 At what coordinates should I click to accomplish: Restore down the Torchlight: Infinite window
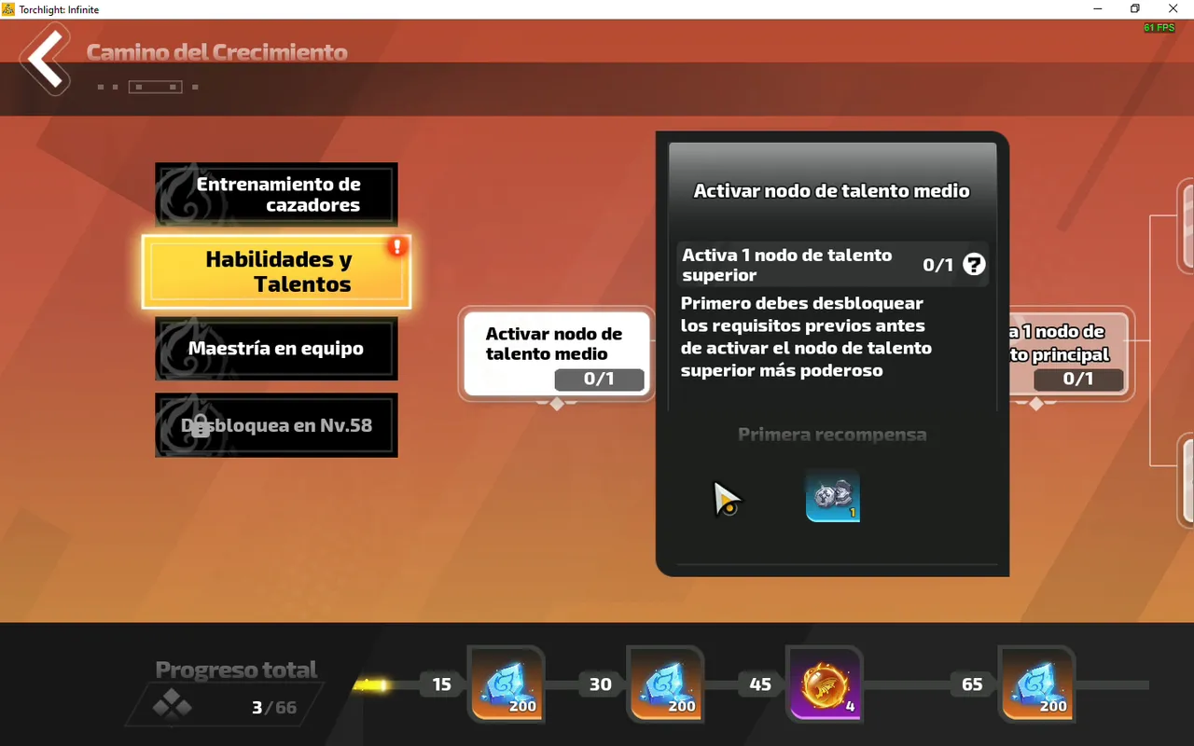pos(1134,9)
